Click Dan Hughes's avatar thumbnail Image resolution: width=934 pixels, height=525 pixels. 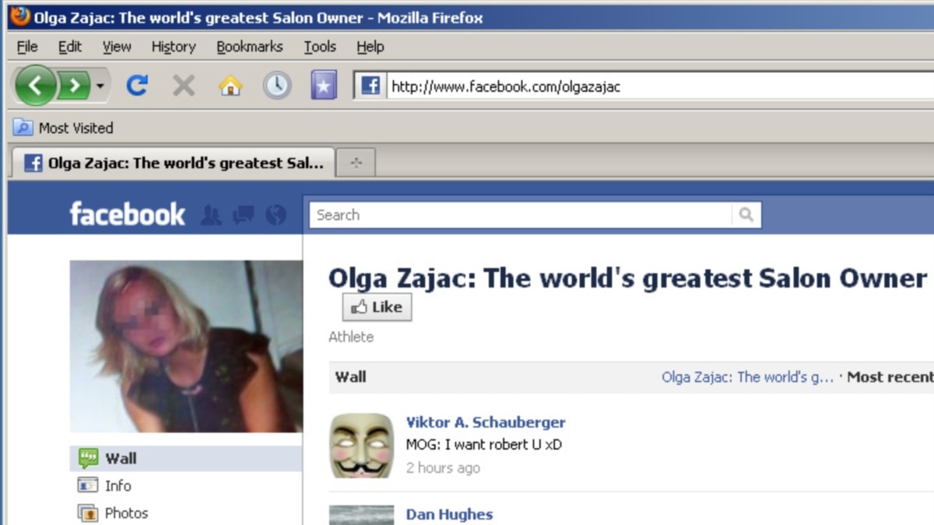coord(361,515)
